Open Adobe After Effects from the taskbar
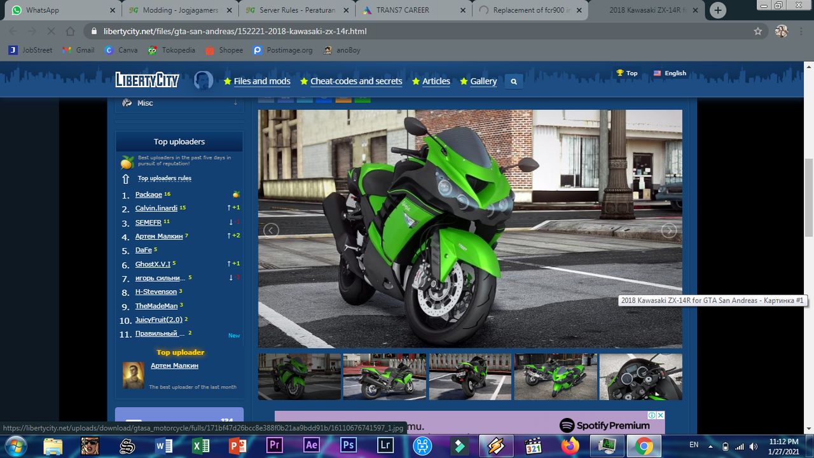This screenshot has height=458, width=814. (x=312, y=445)
